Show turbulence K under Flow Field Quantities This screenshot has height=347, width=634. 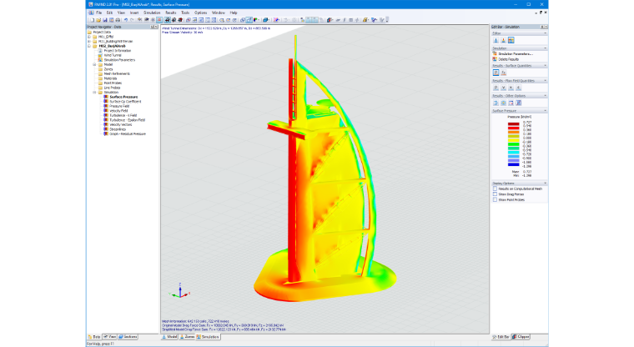(511, 88)
